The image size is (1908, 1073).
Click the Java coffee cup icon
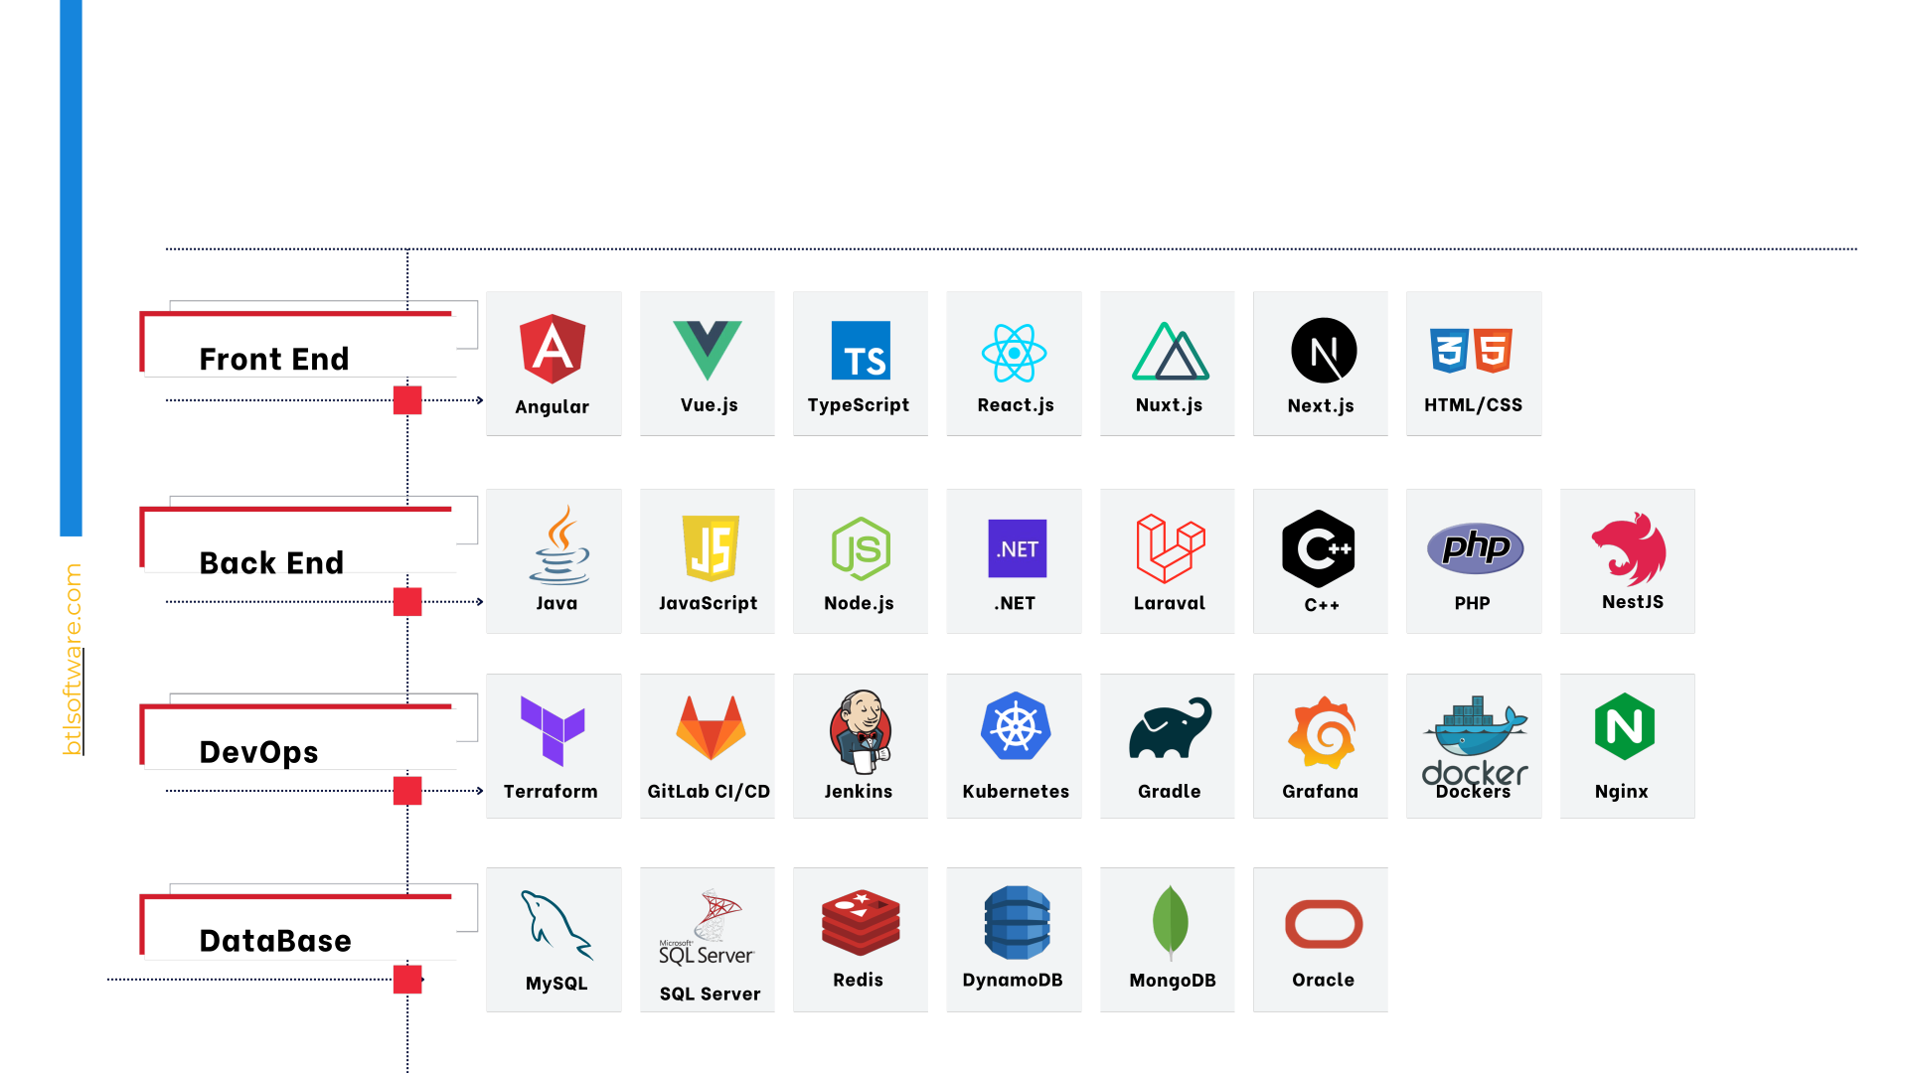pyautogui.click(x=559, y=544)
